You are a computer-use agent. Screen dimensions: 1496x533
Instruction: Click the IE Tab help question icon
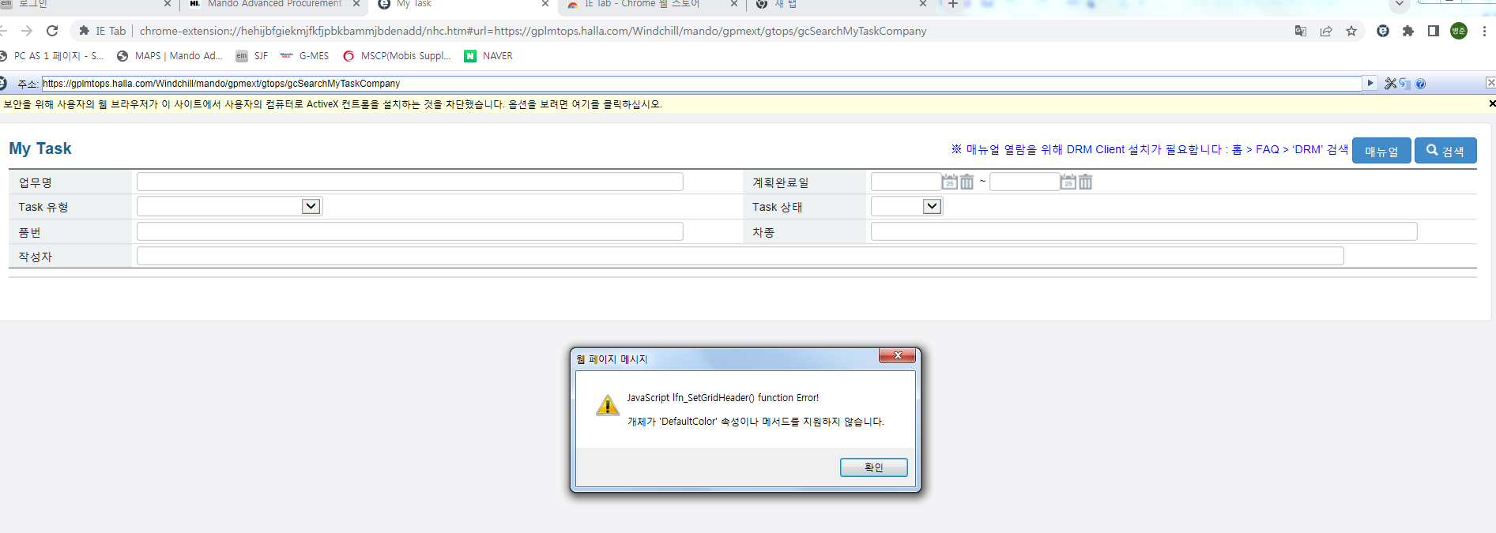[x=1420, y=84]
